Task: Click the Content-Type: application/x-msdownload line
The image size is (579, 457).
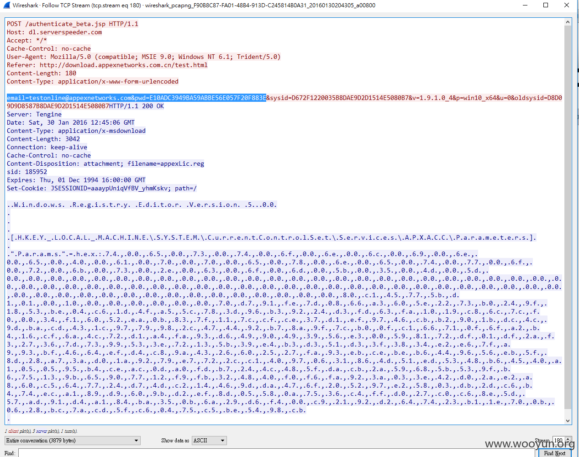Action: 76,131
